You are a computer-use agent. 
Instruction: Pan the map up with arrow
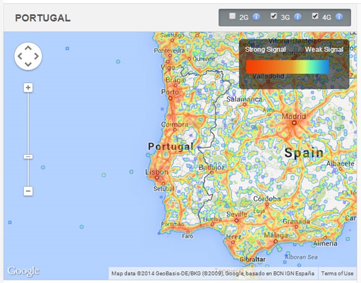[x=28, y=48]
